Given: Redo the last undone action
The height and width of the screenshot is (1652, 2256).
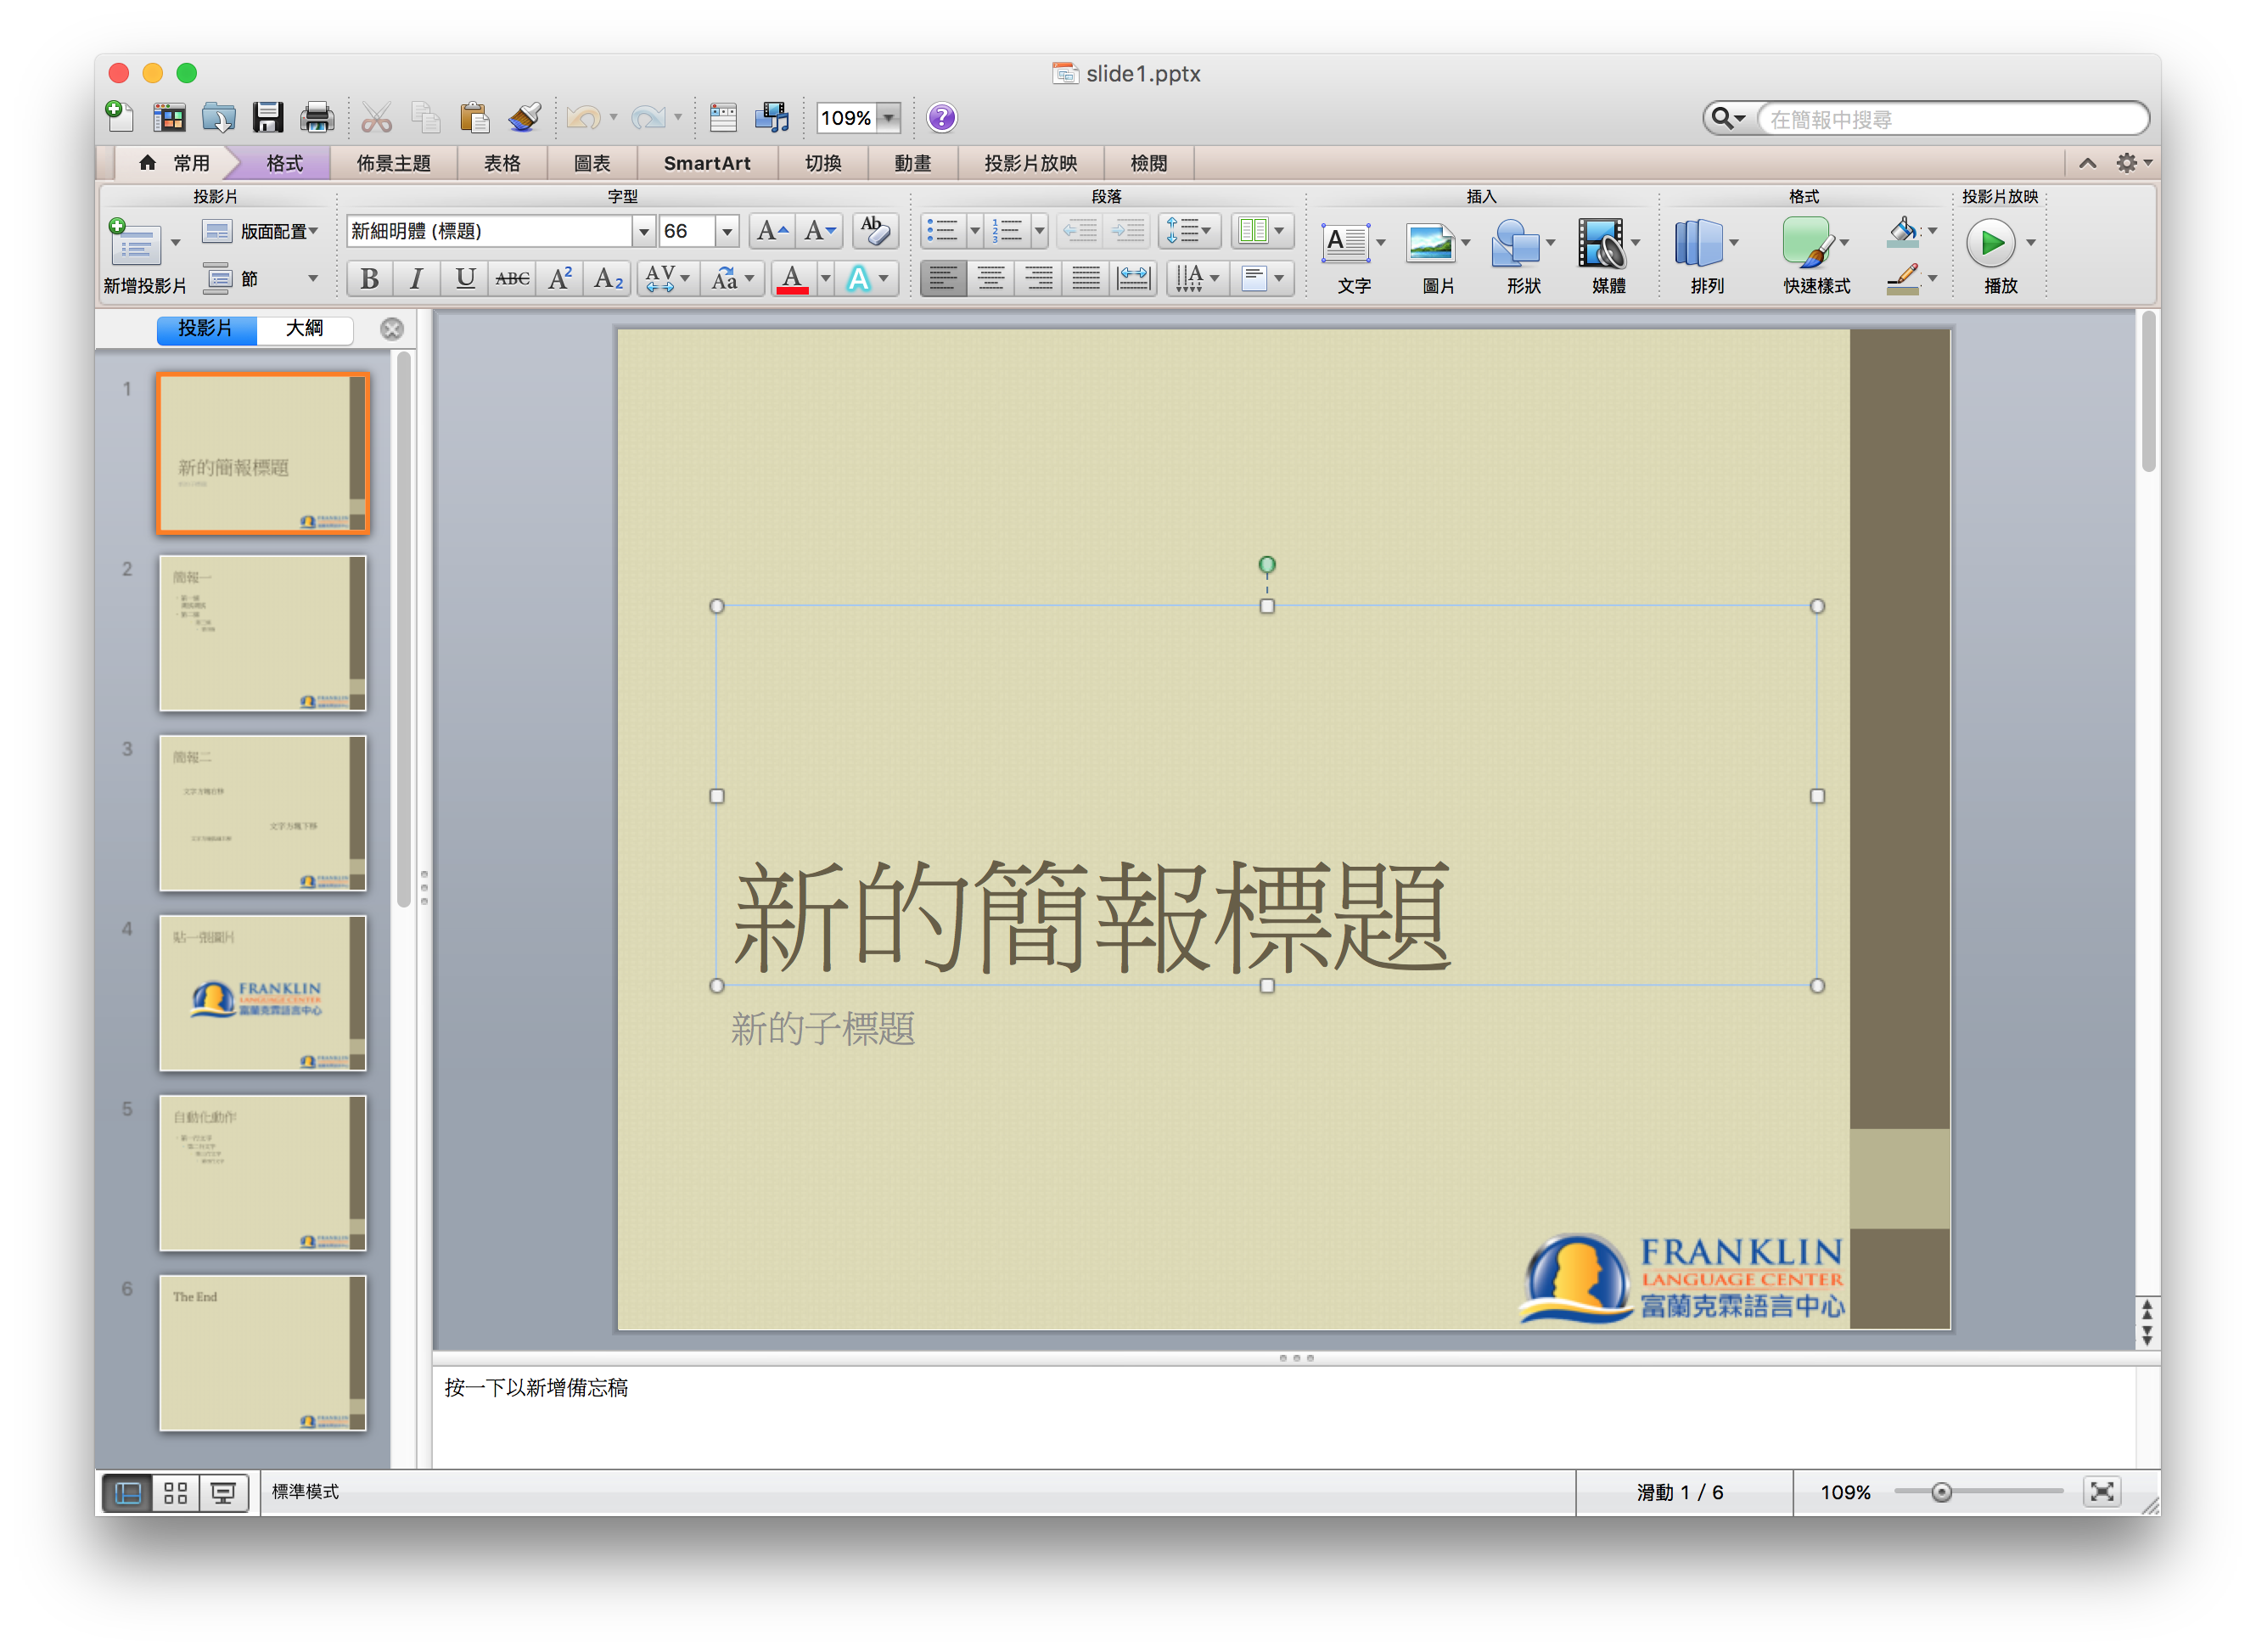Looking at the screenshot, I should point(648,117).
